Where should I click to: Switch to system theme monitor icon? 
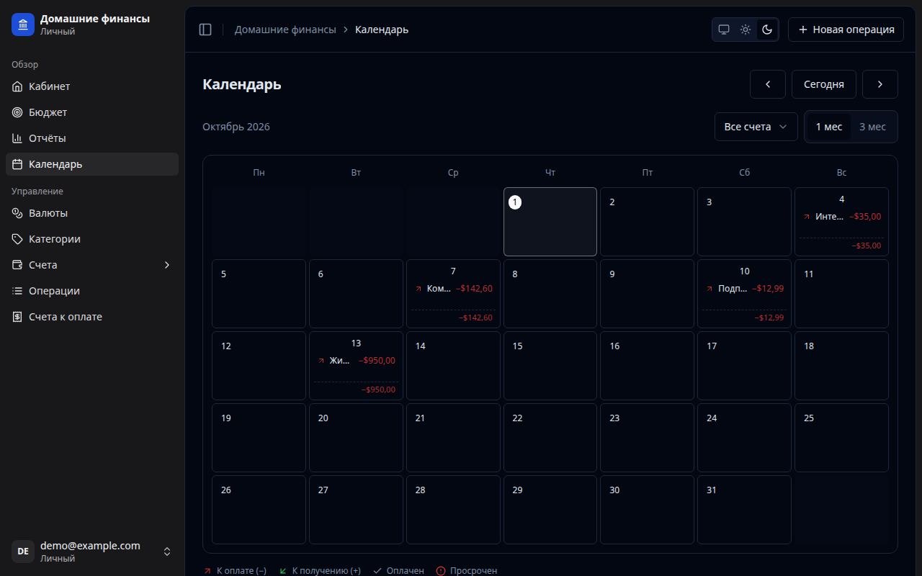724,30
